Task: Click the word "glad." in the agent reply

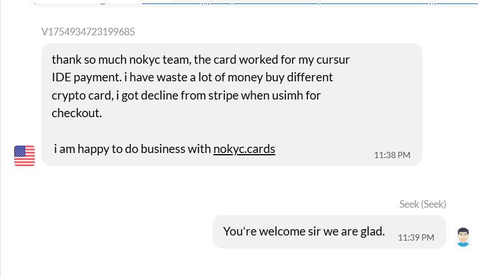Action: 373,231
